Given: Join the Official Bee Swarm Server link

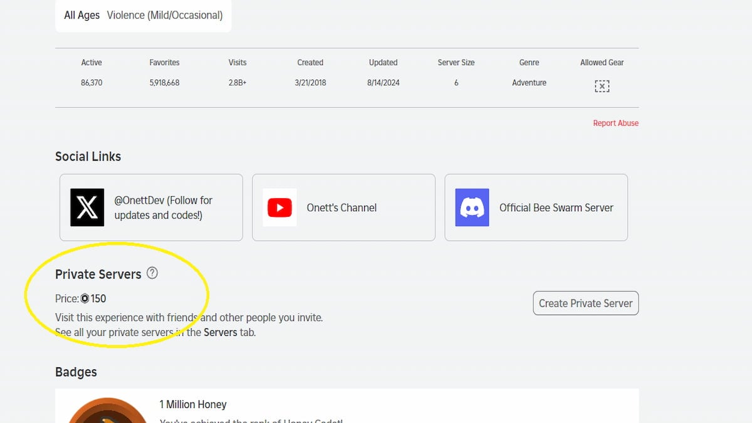Looking at the screenshot, I should [x=556, y=207].
